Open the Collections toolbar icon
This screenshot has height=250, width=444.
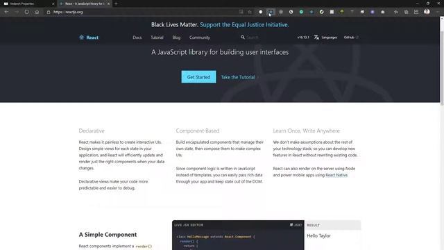[406, 12]
